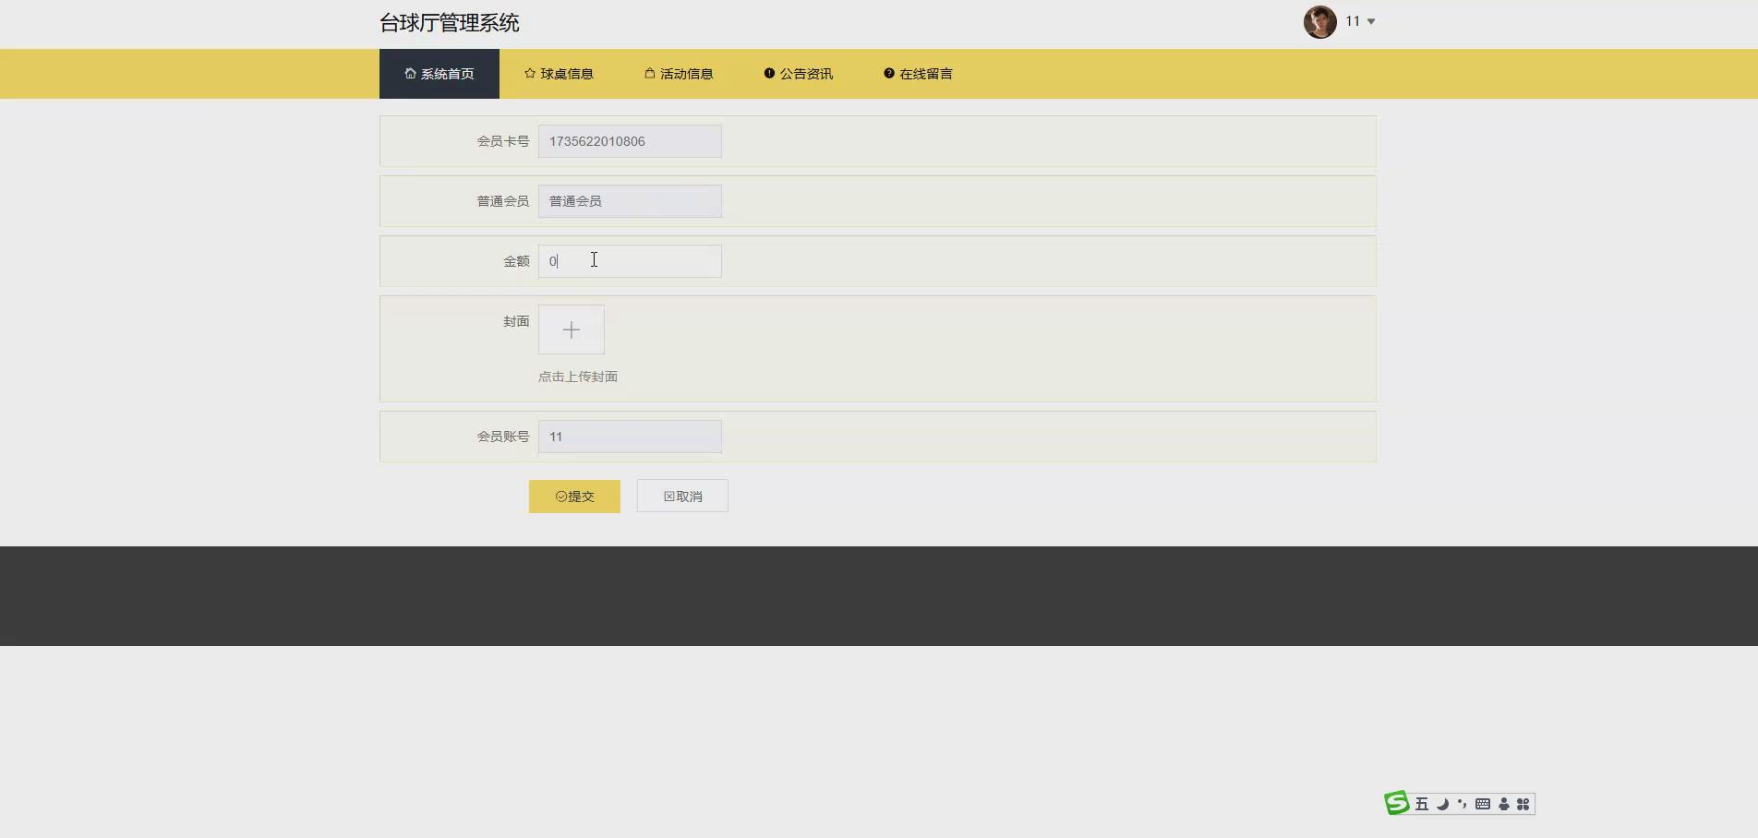Click the plus box to upload a cover

571,329
